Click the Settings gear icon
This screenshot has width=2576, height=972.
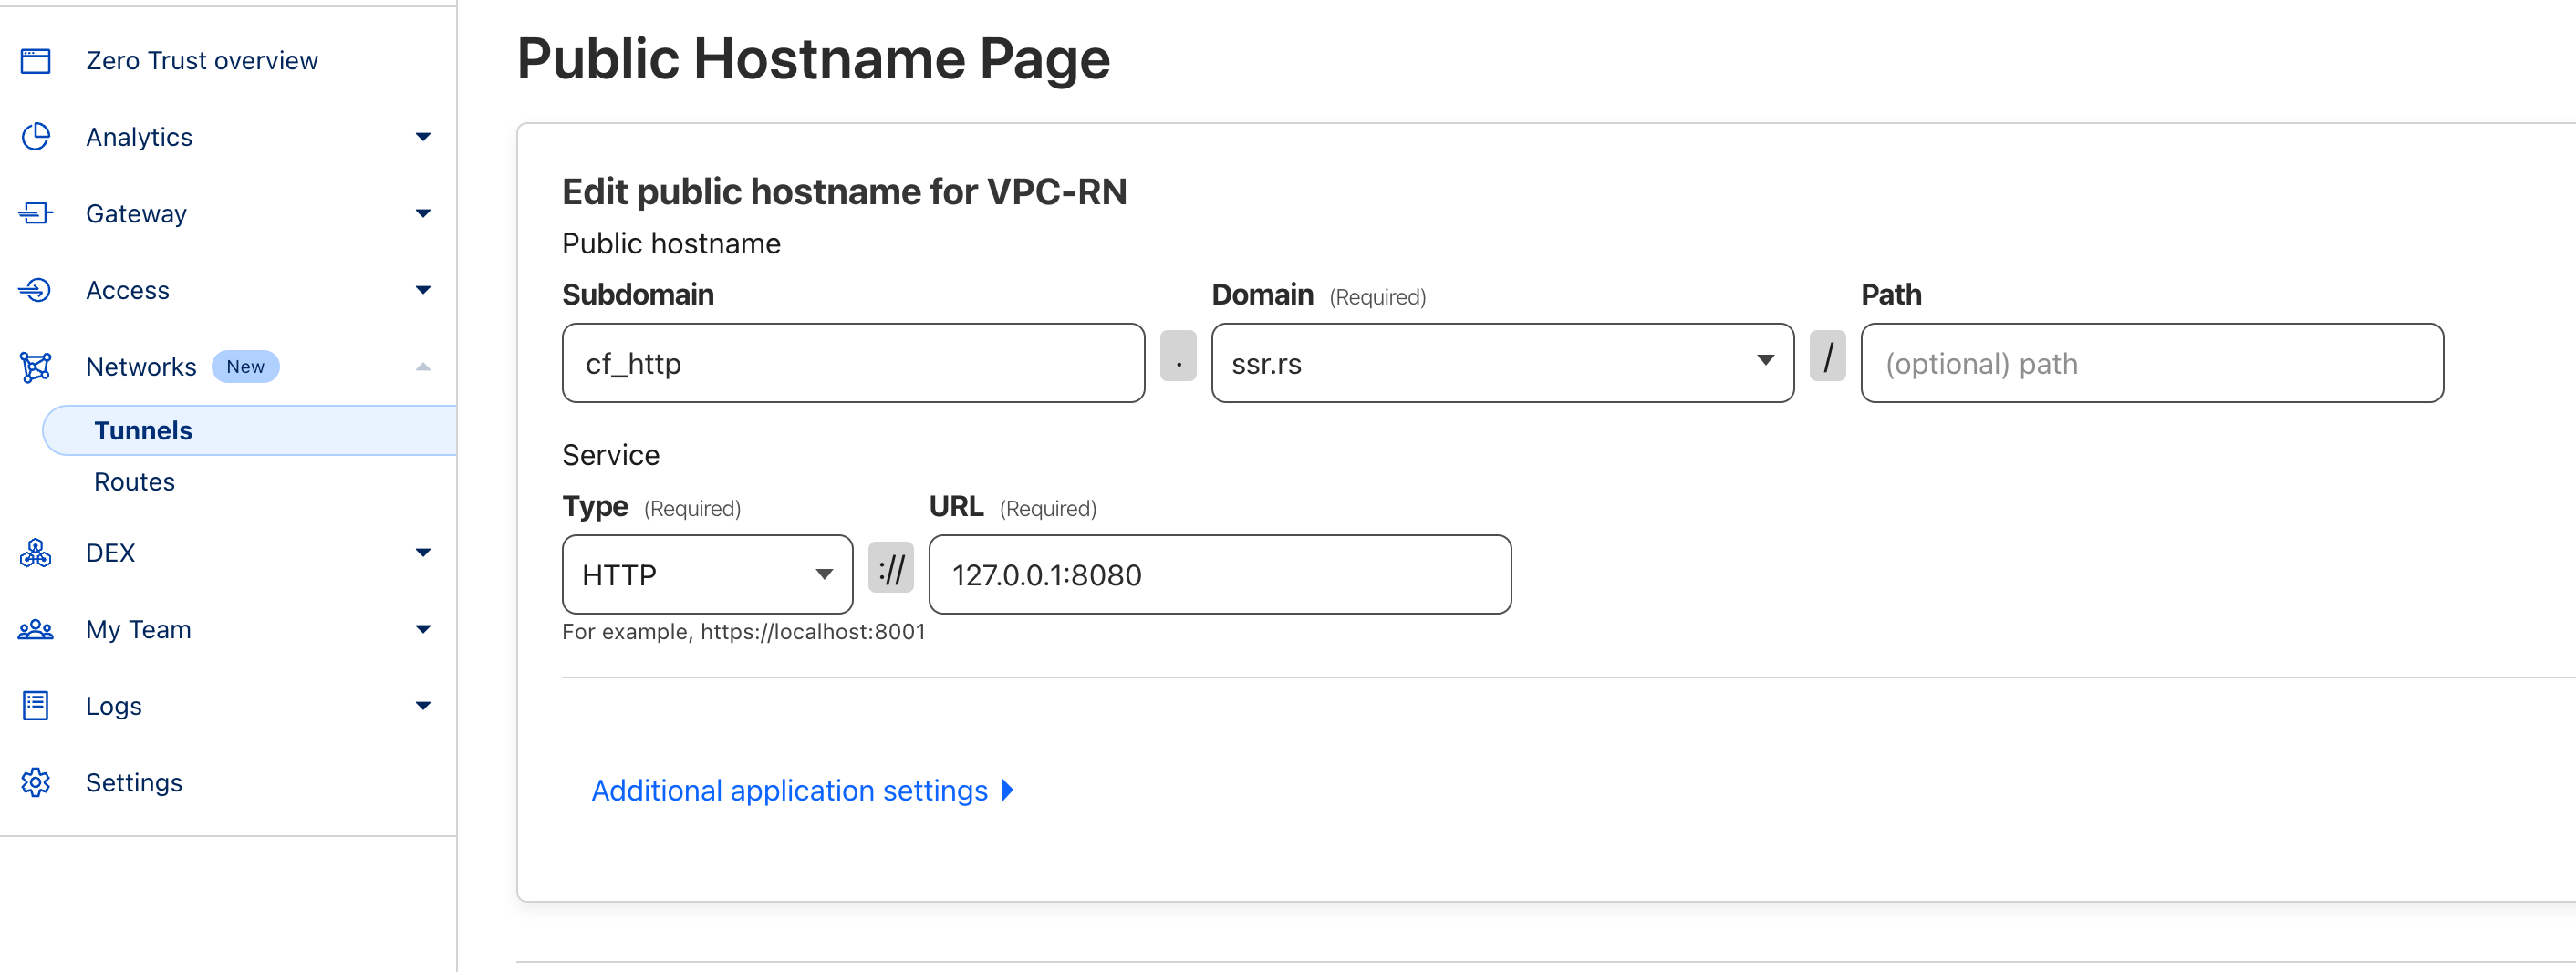[x=36, y=782]
